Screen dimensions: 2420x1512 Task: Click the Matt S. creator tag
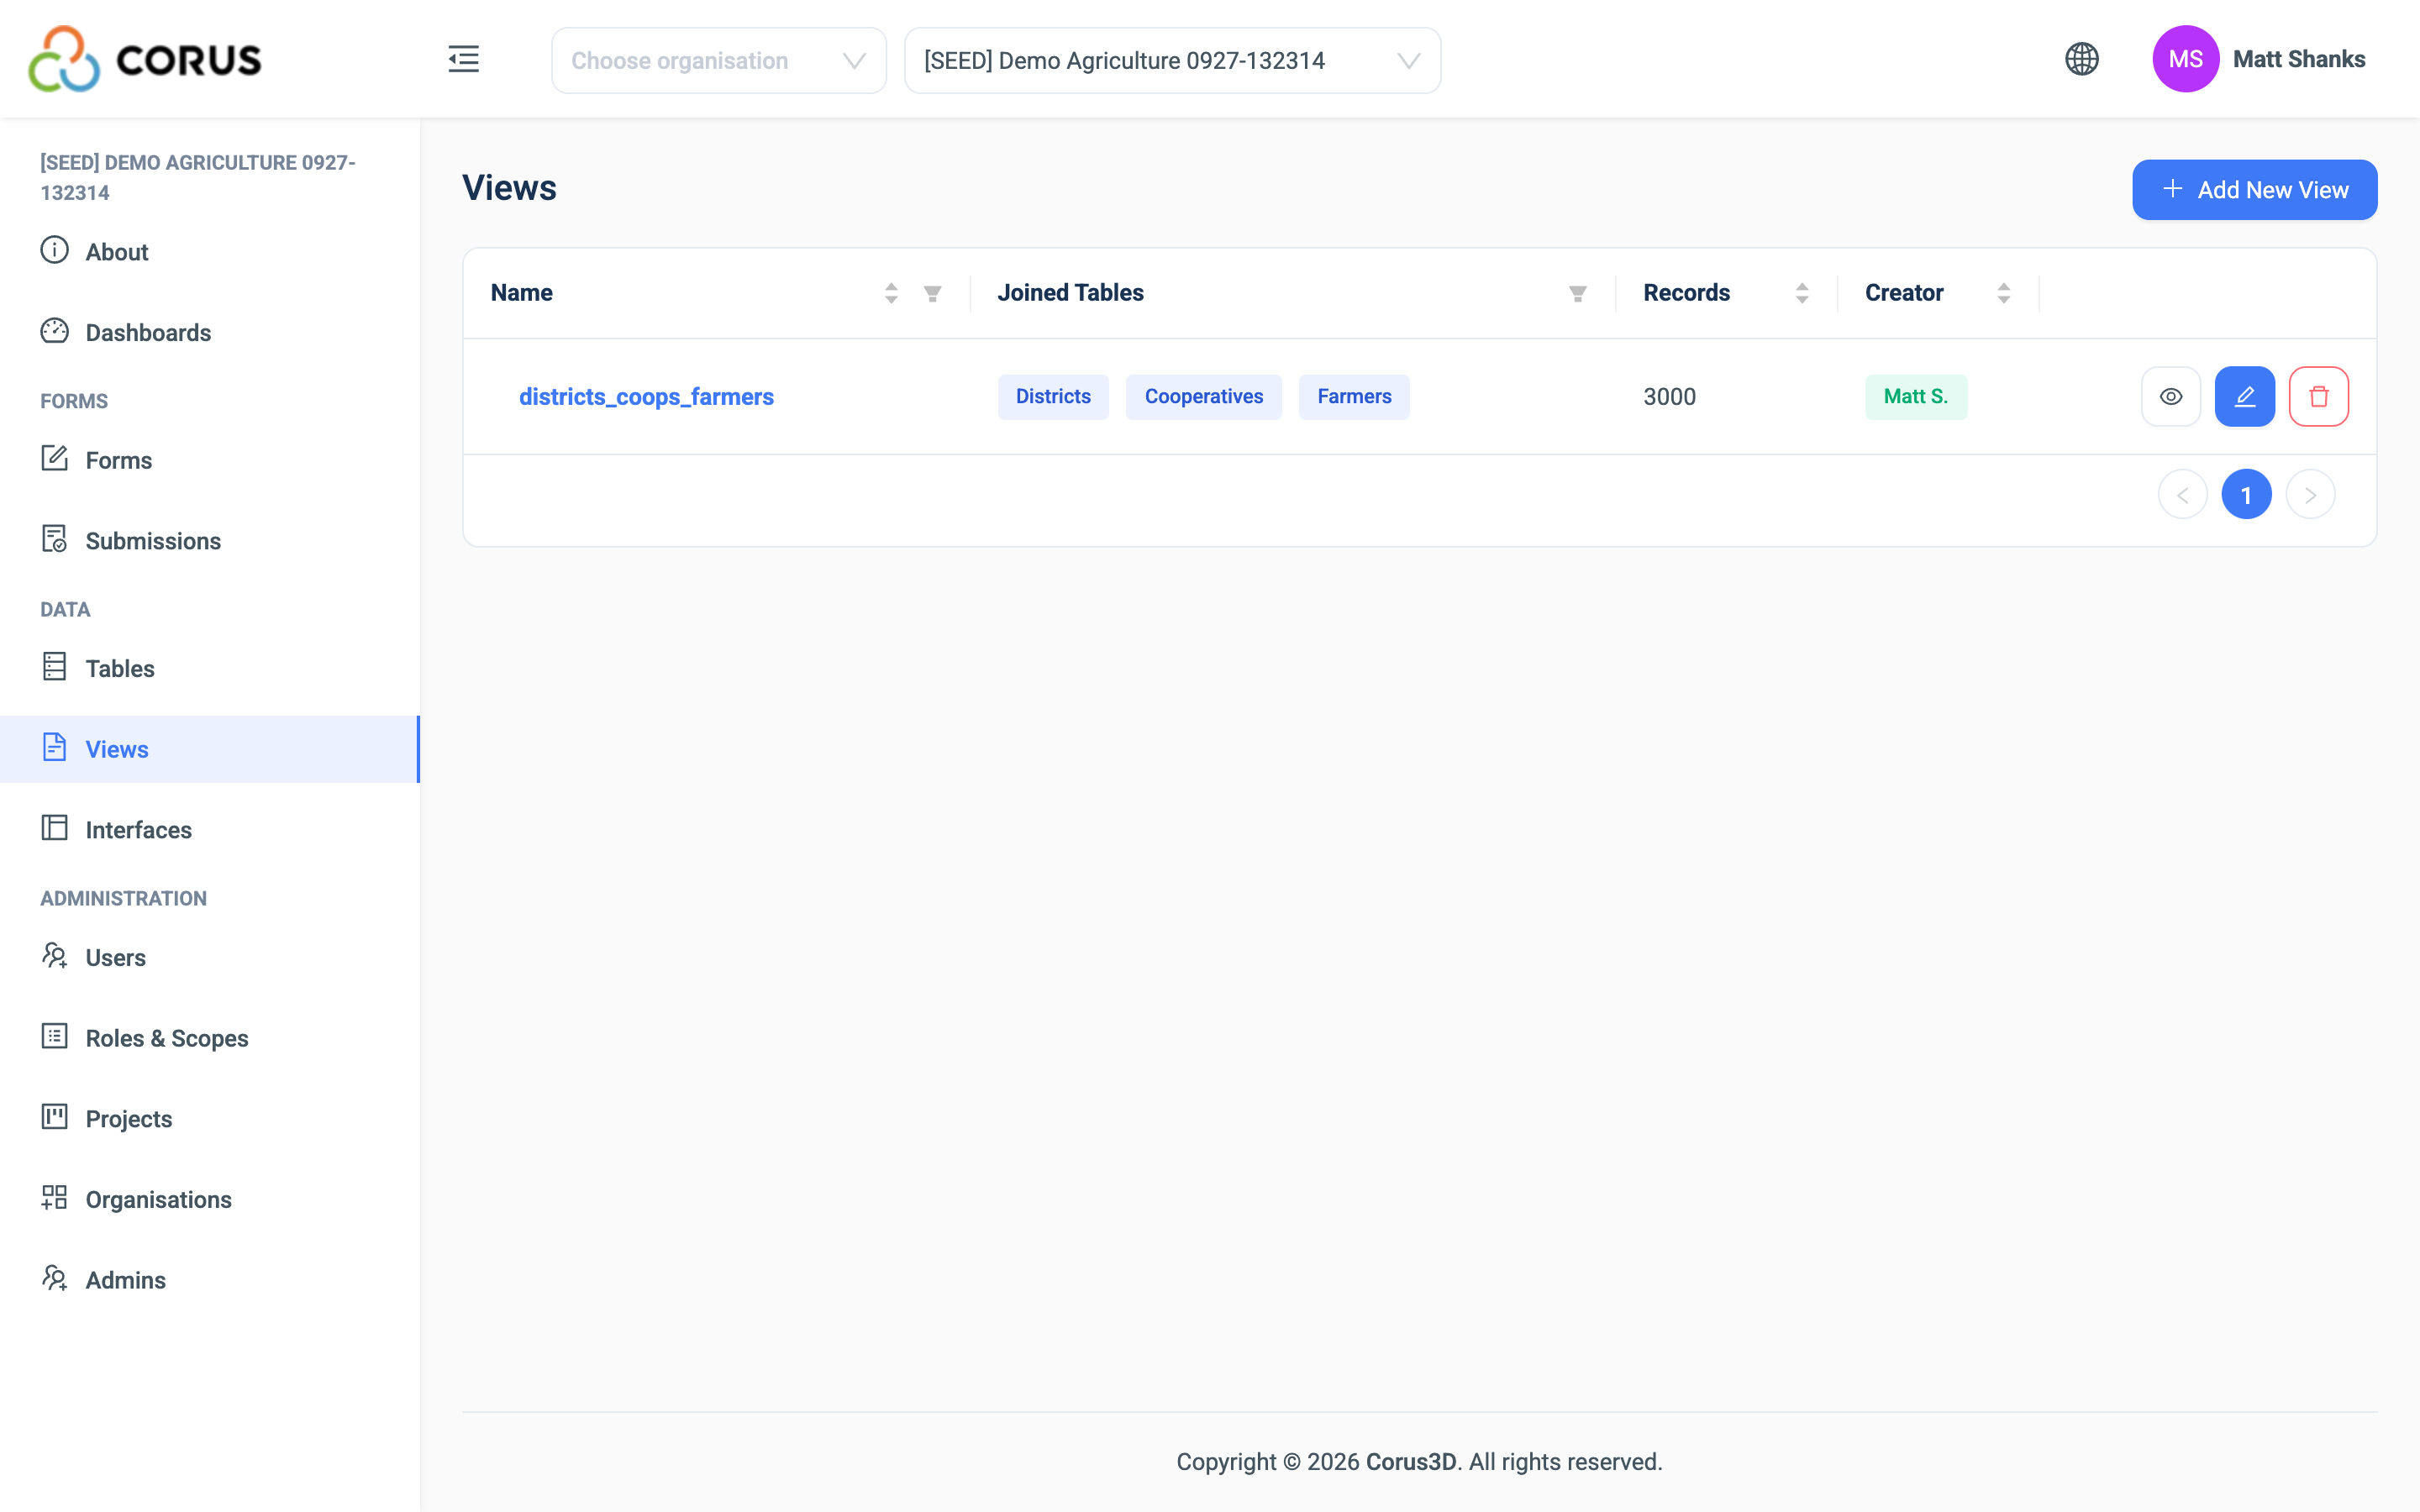point(1915,397)
